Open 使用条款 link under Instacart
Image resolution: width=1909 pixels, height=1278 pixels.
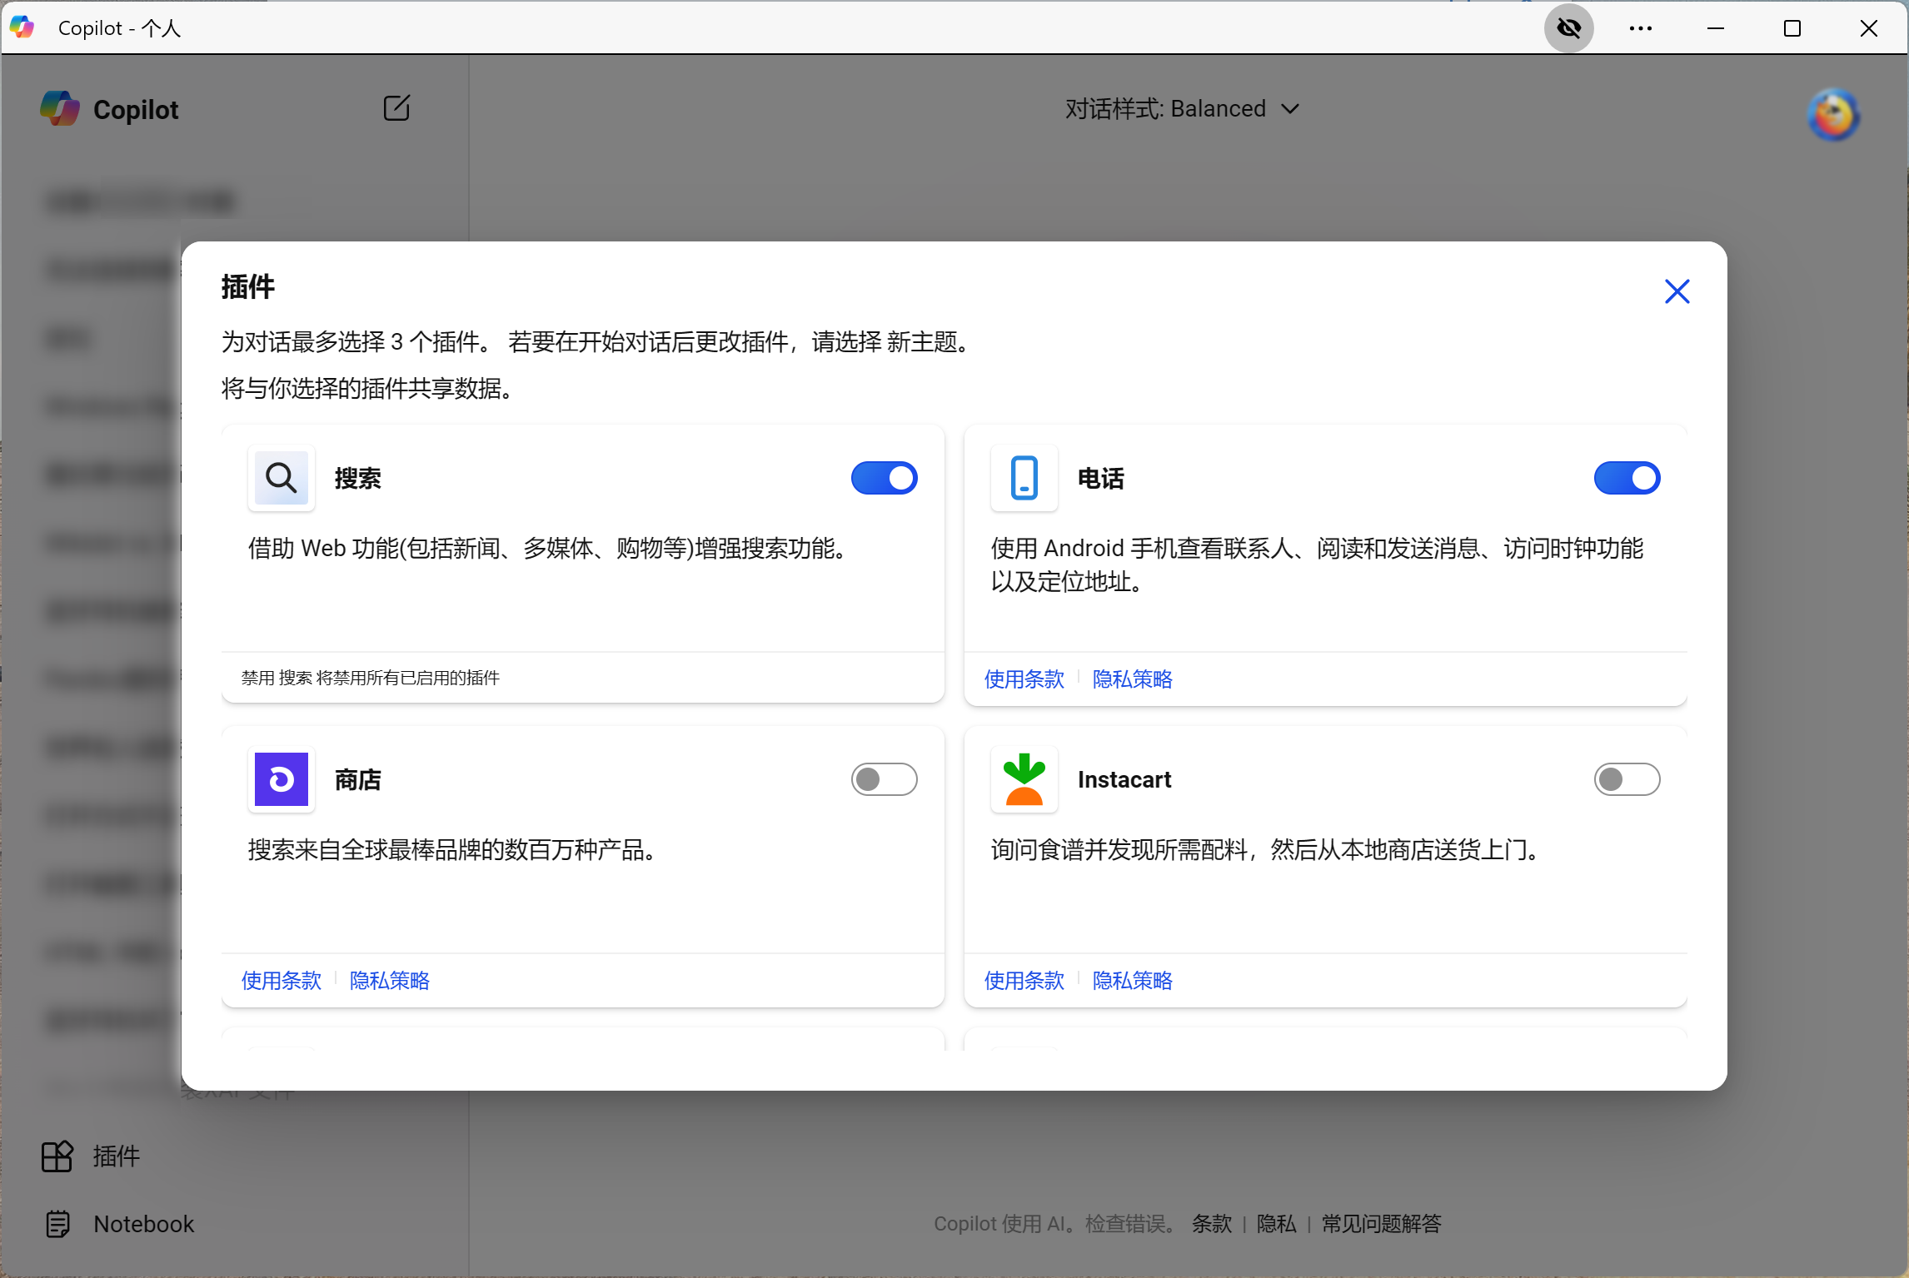click(x=1024, y=981)
